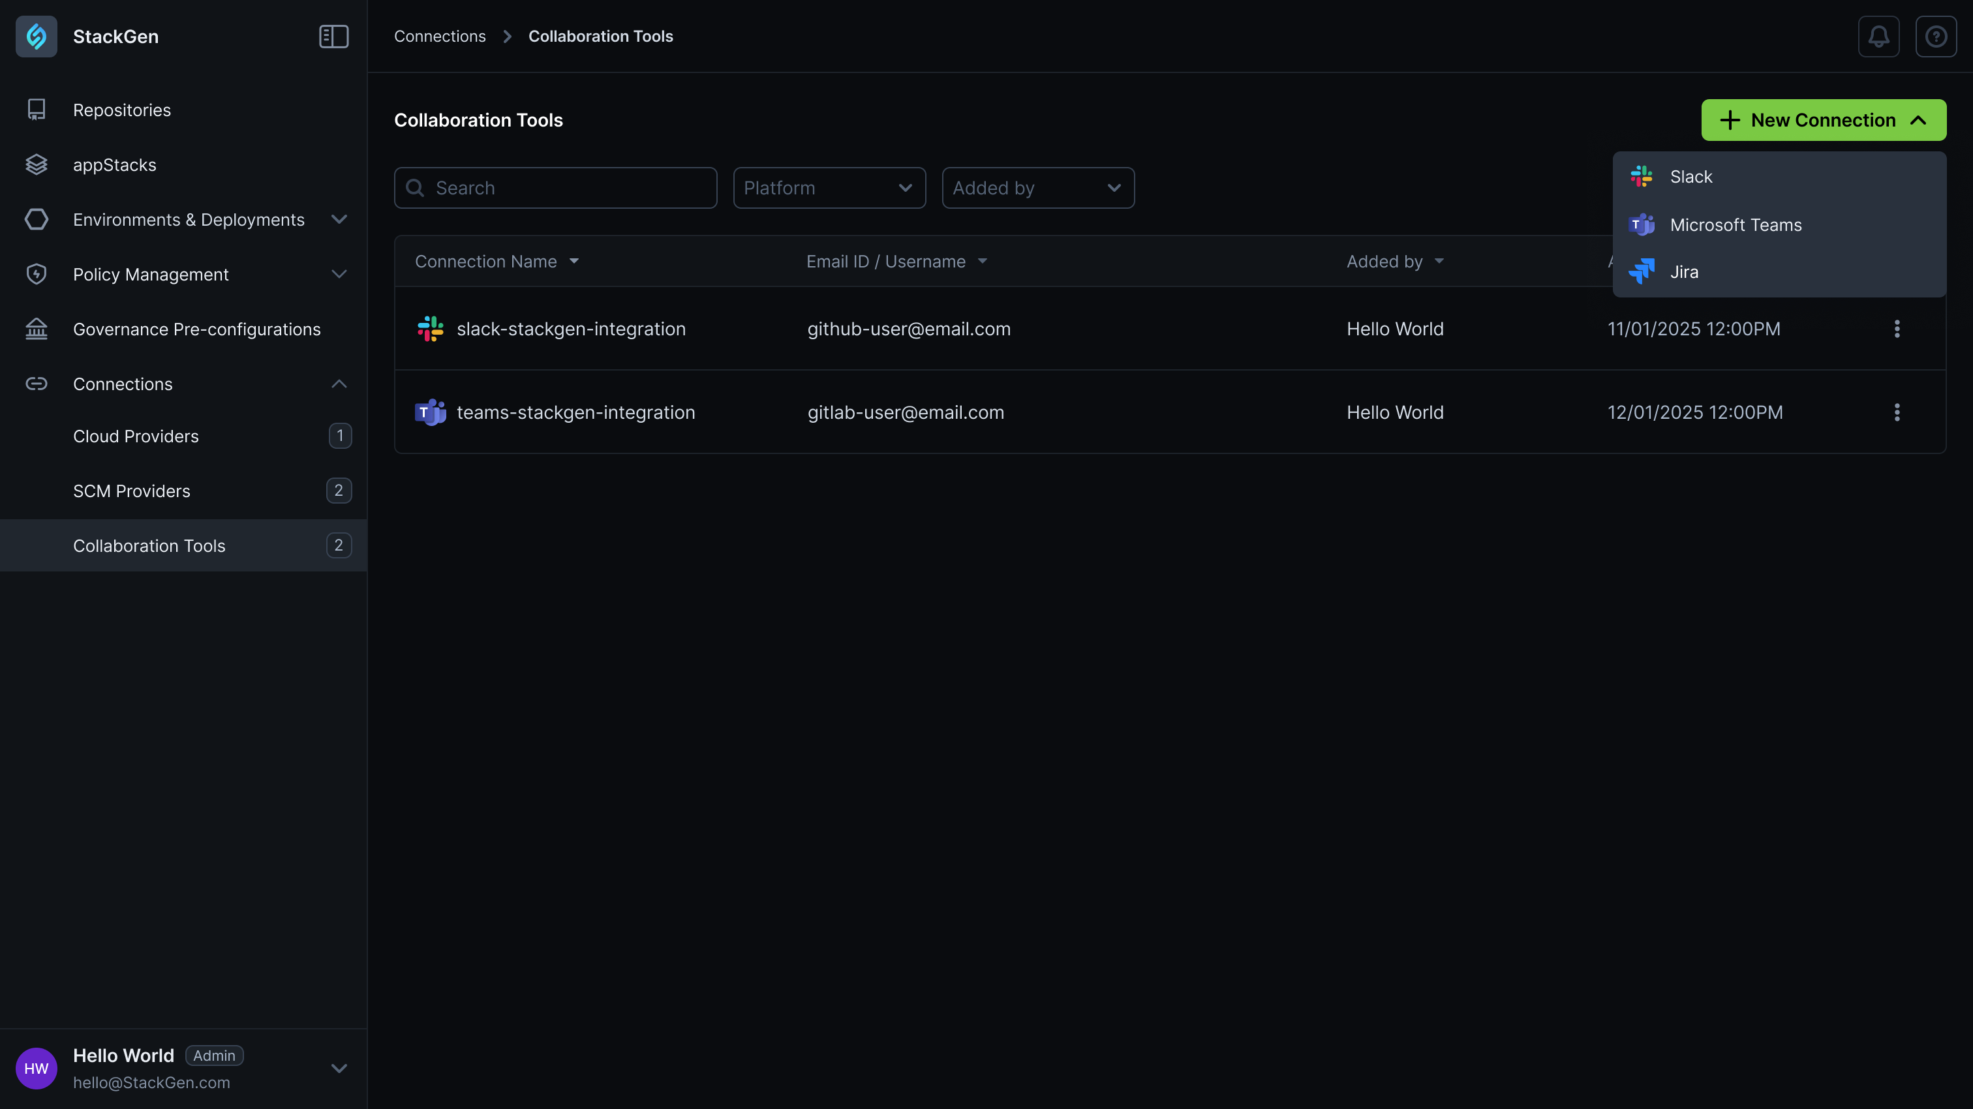Click the Cloud Providers count badge

coord(339,436)
